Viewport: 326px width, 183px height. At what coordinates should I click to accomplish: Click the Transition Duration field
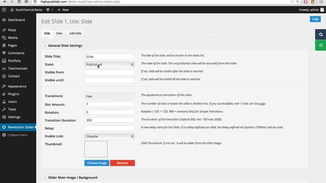click(110, 120)
